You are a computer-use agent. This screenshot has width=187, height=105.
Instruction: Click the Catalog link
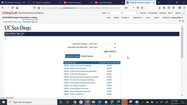[116, 17]
